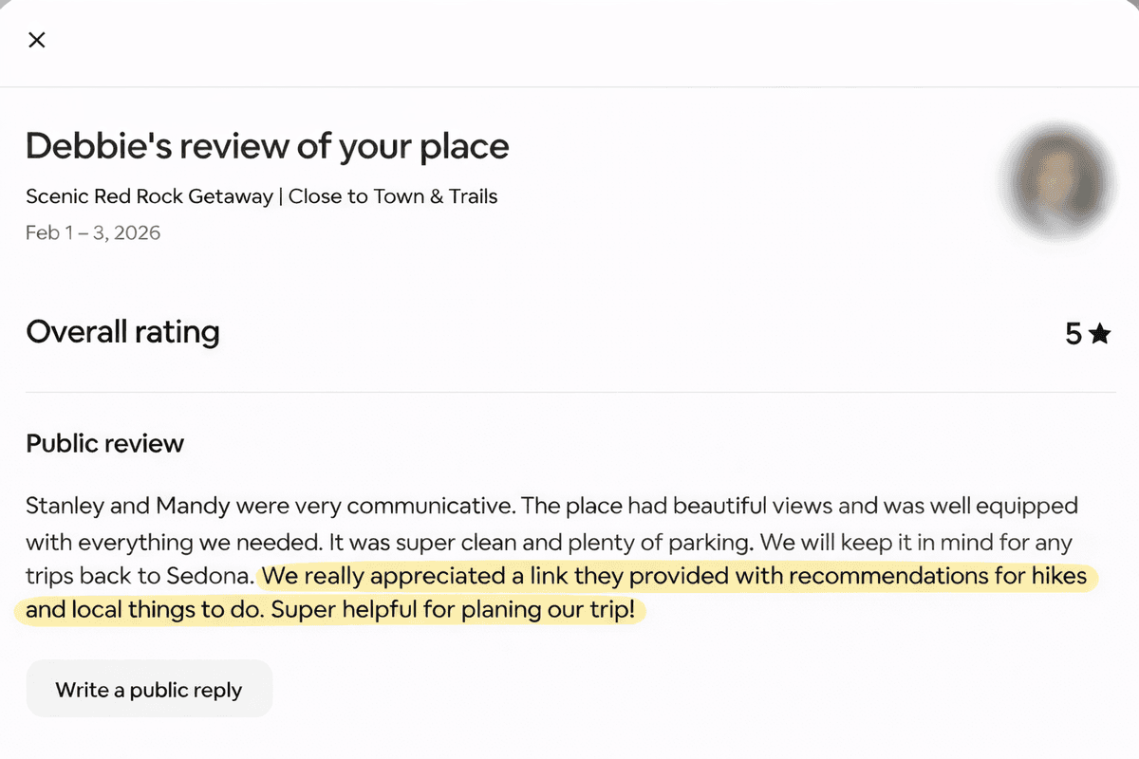Click the close icon in the top-left corner
The image size is (1139, 759).
point(36,40)
